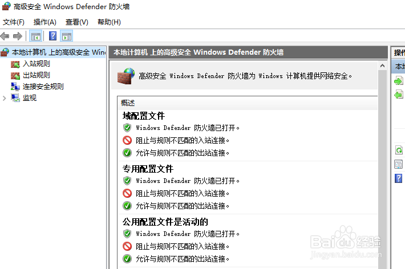The image size is (405, 269).
Task: Click the overview pane vertical scrollbar track
Action: (382, 169)
